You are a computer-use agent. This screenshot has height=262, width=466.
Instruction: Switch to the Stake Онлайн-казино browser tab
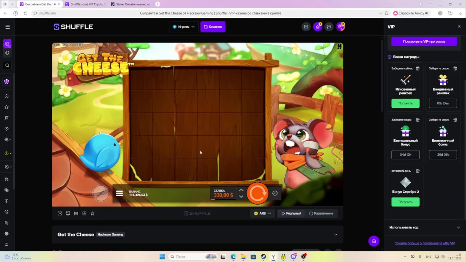pyautogui.click(x=130, y=4)
